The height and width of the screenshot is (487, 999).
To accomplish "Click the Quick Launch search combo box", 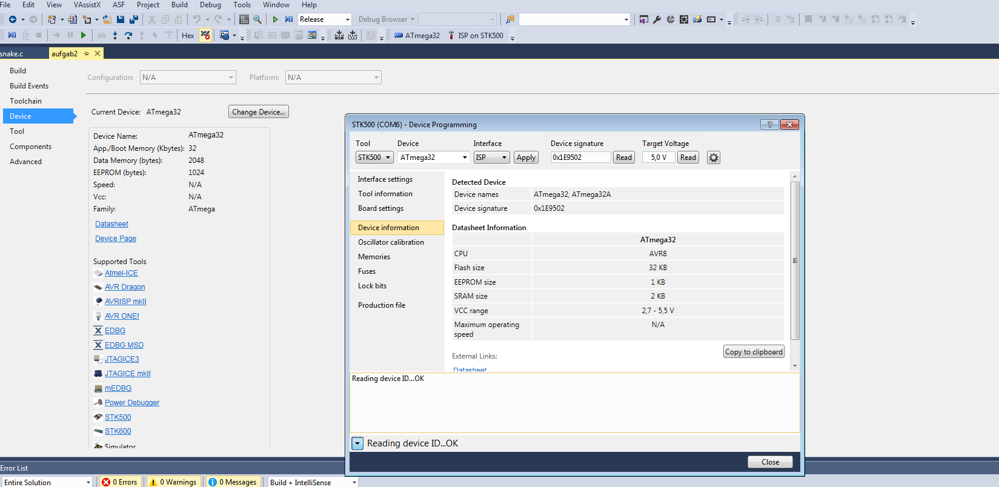I will (574, 19).
